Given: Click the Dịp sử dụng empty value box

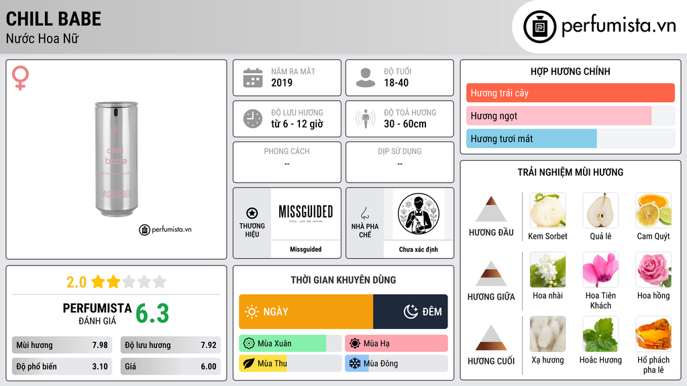Looking at the screenshot, I should [x=400, y=162].
